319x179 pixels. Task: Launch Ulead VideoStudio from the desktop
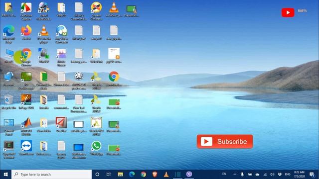click(x=43, y=11)
